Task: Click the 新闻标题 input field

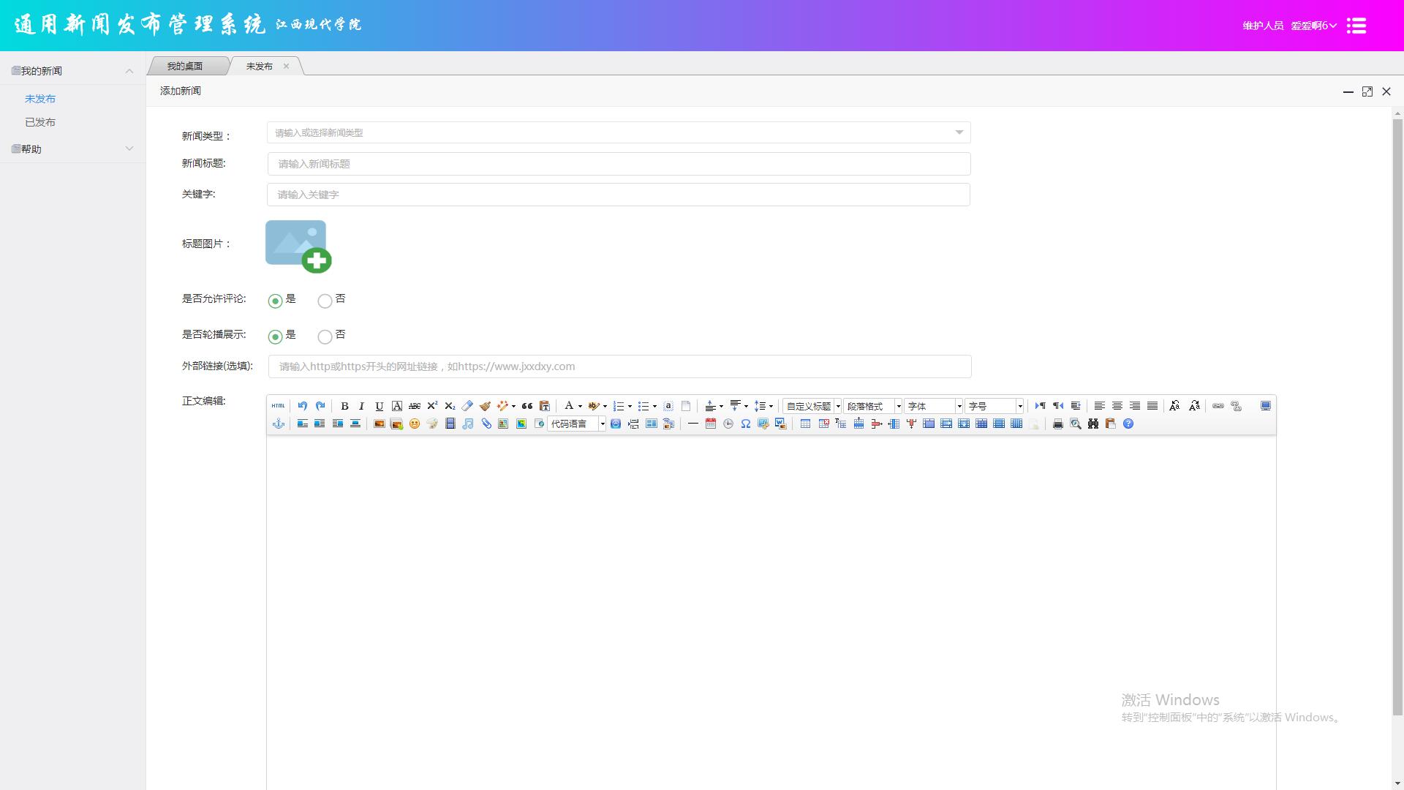Action: (x=619, y=164)
